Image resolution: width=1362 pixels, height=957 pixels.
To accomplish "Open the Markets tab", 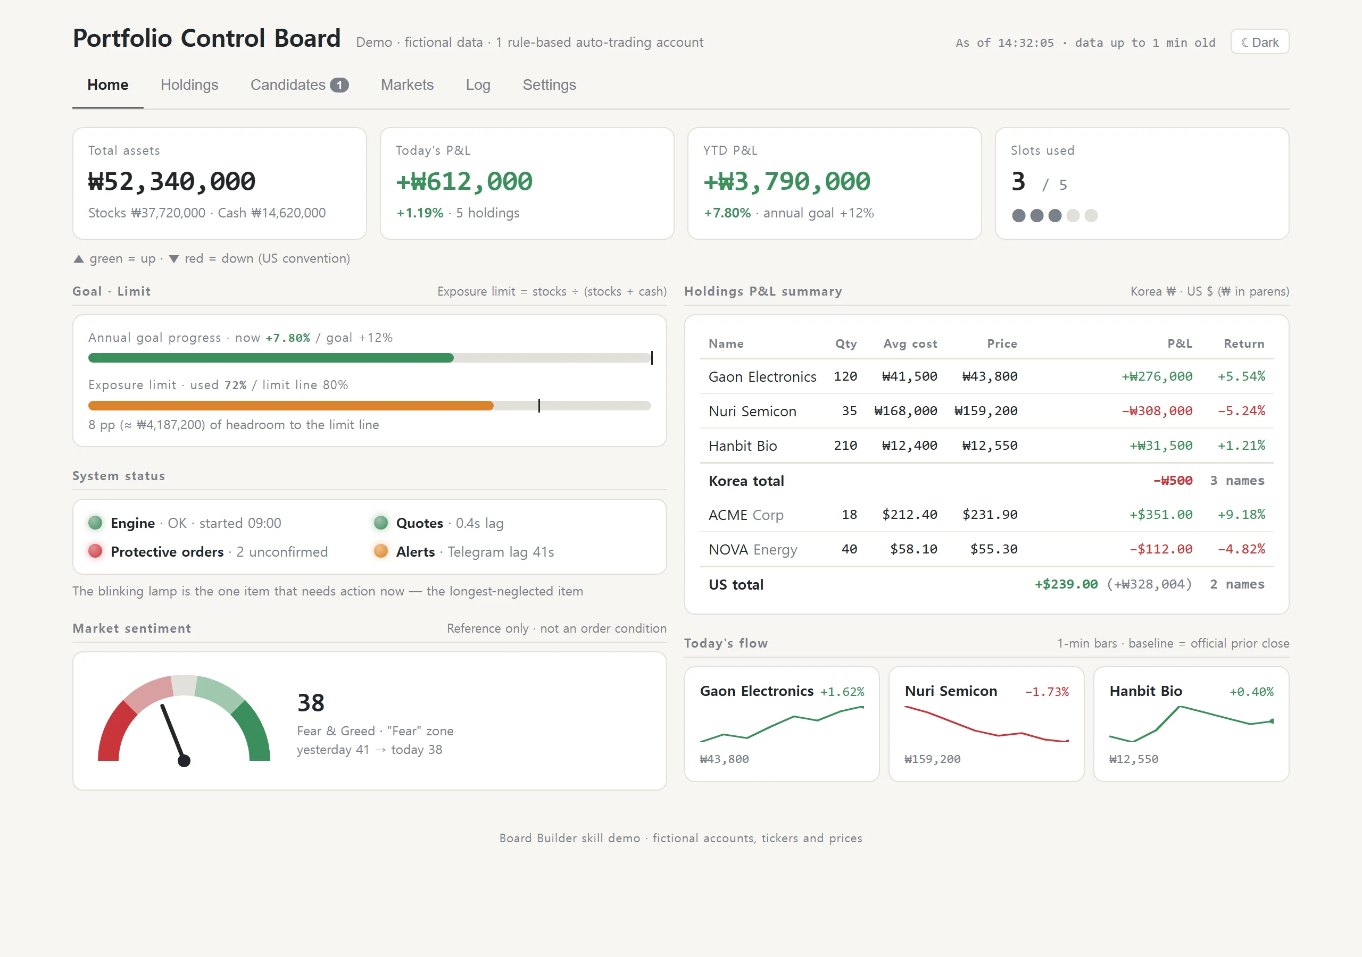I will (407, 85).
